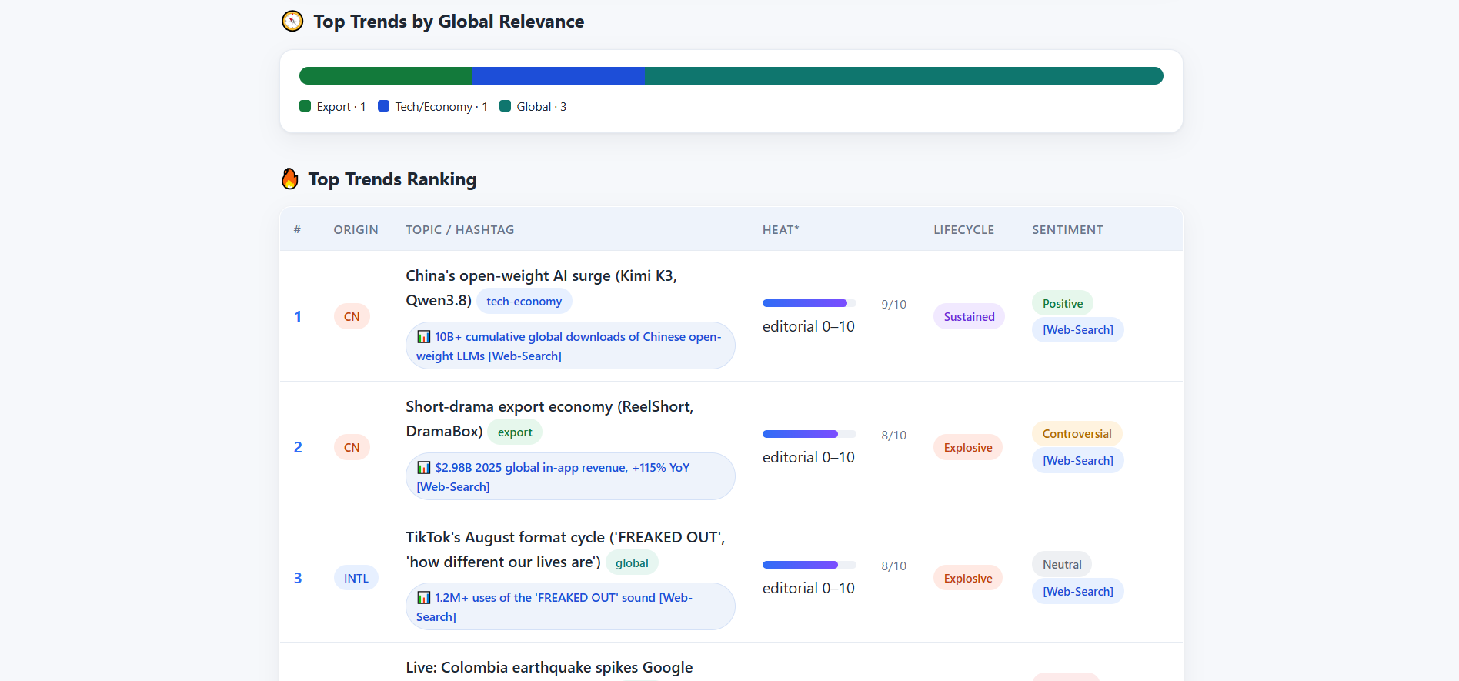The image size is (1459, 681).
Task: Open the 1.2M+ uses of FREAKED OUT sound link
Action: 570,606
